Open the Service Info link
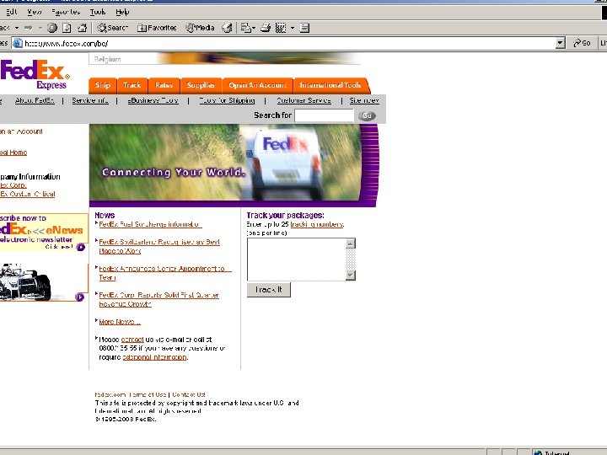 [90, 100]
